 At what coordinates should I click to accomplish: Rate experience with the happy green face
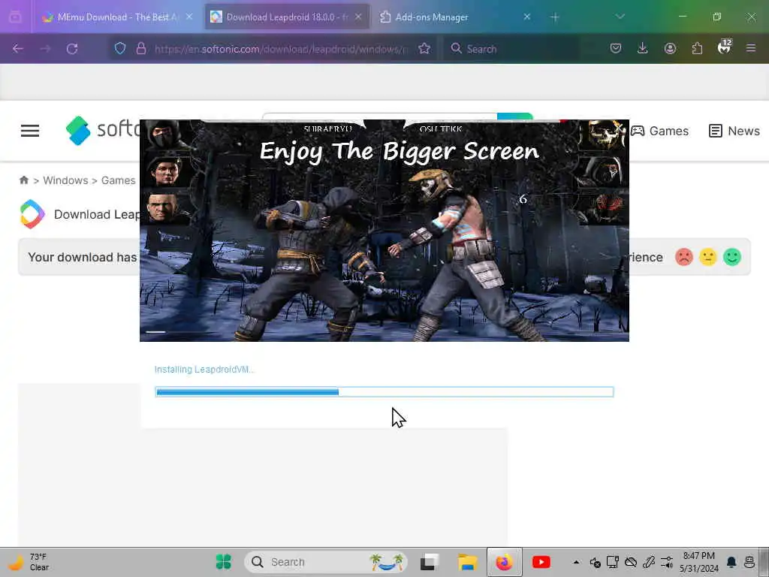(732, 257)
